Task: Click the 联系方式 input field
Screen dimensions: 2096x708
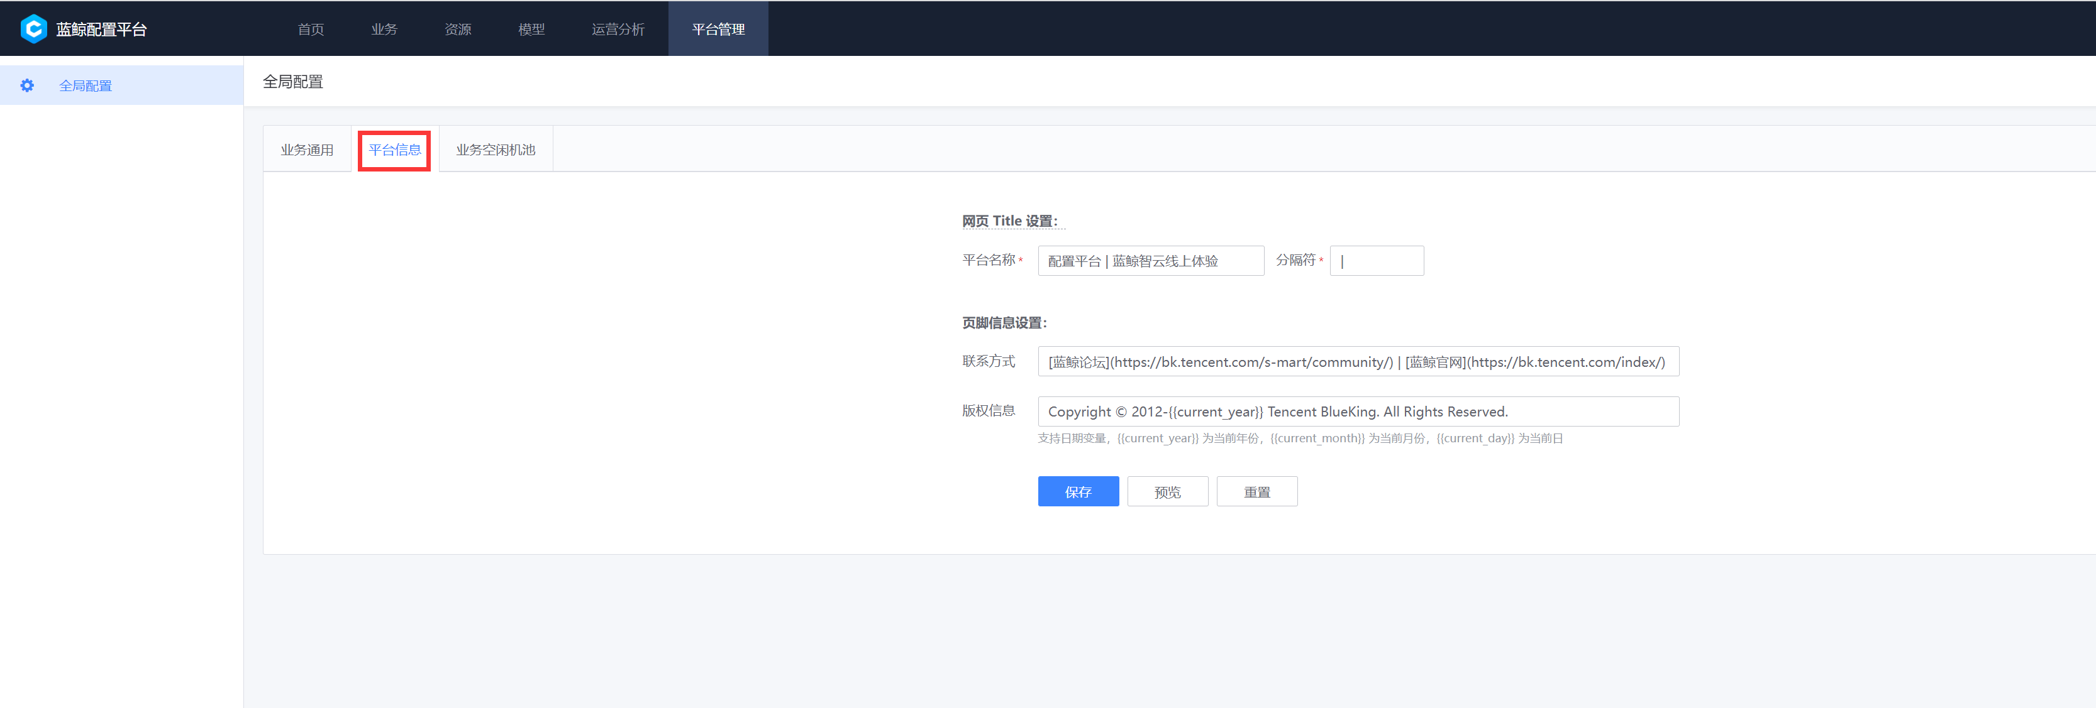Action: (x=1358, y=362)
